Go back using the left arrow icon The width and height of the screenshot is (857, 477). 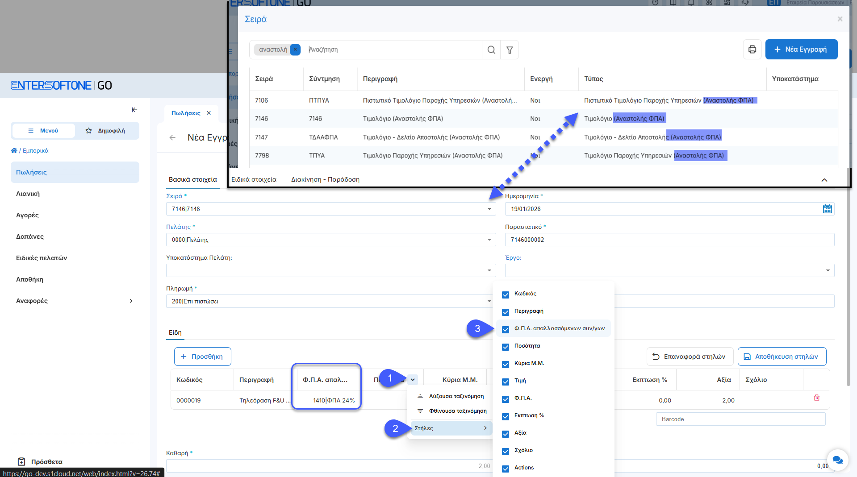coord(172,137)
